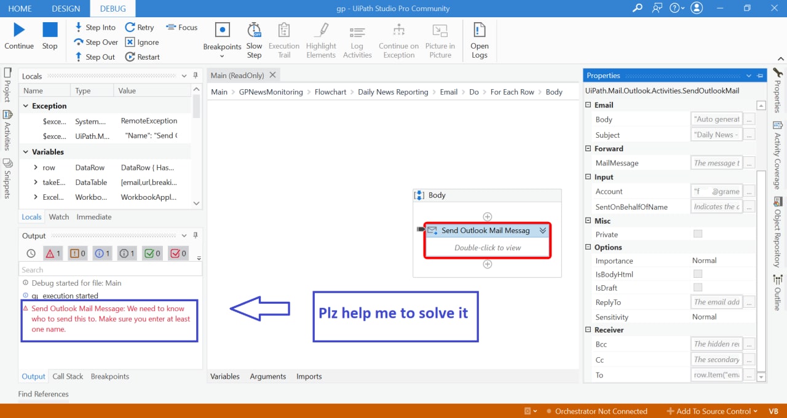Toggle timestamps clock icon in Output

tap(31, 253)
